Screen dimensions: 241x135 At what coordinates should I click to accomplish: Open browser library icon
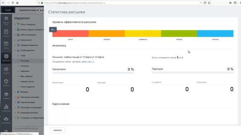[230, 3]
